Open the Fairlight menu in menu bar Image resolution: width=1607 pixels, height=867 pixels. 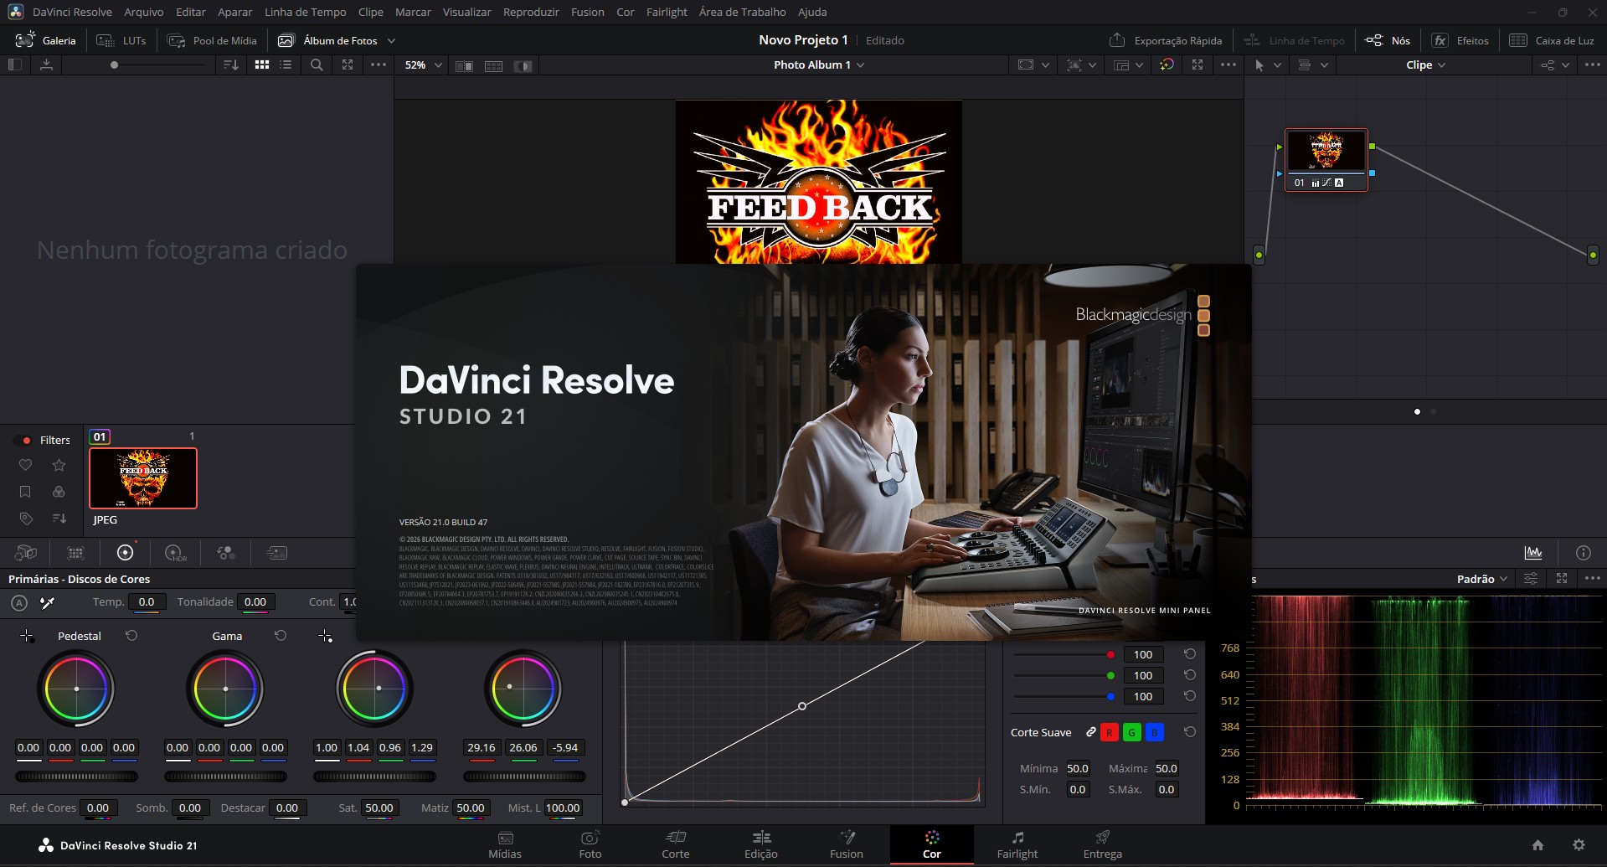(667, 12)
